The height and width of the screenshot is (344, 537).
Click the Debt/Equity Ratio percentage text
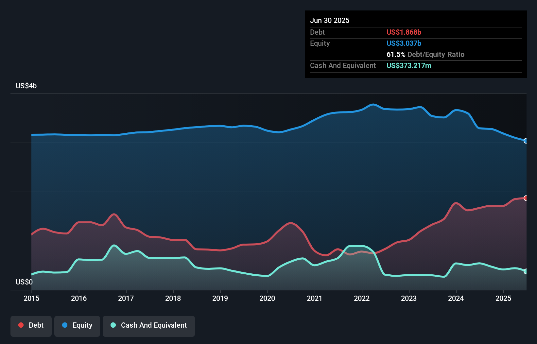click(396, 54)
